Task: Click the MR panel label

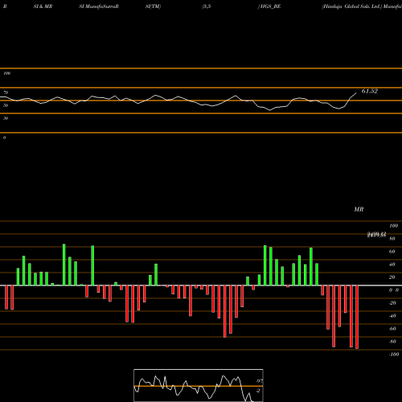Action: [359, 209]
